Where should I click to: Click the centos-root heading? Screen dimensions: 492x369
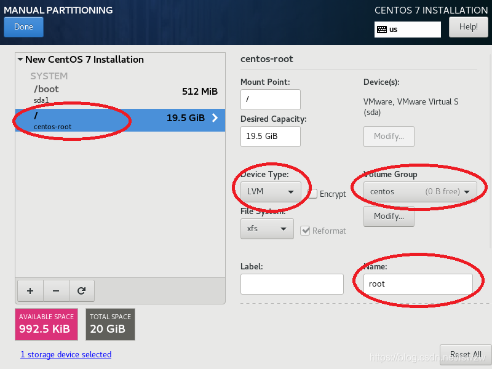[x=267, y=59]
